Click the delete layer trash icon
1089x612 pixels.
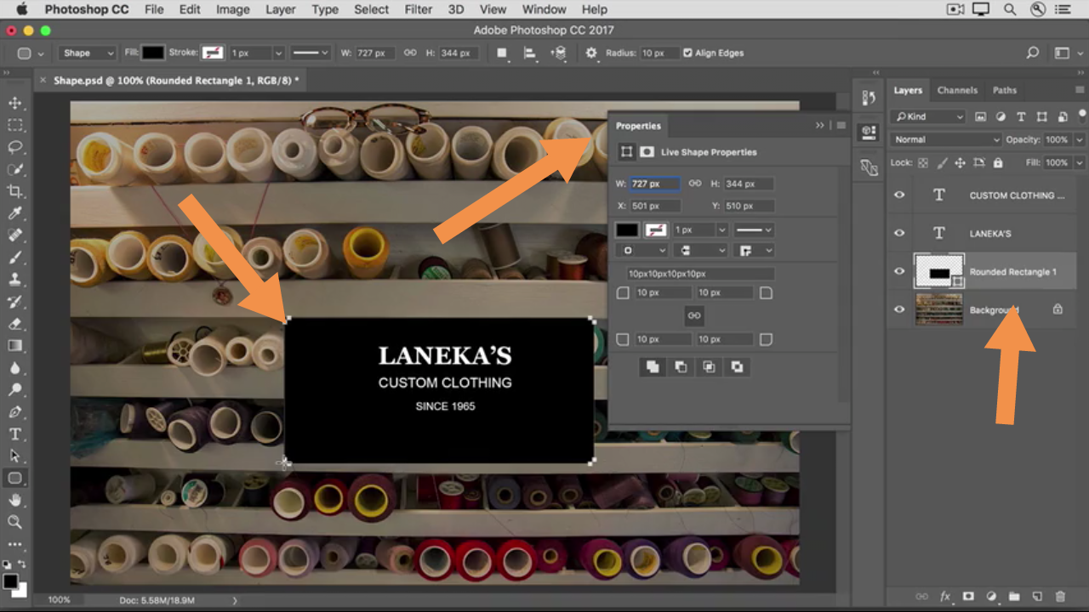[1060, 597]
